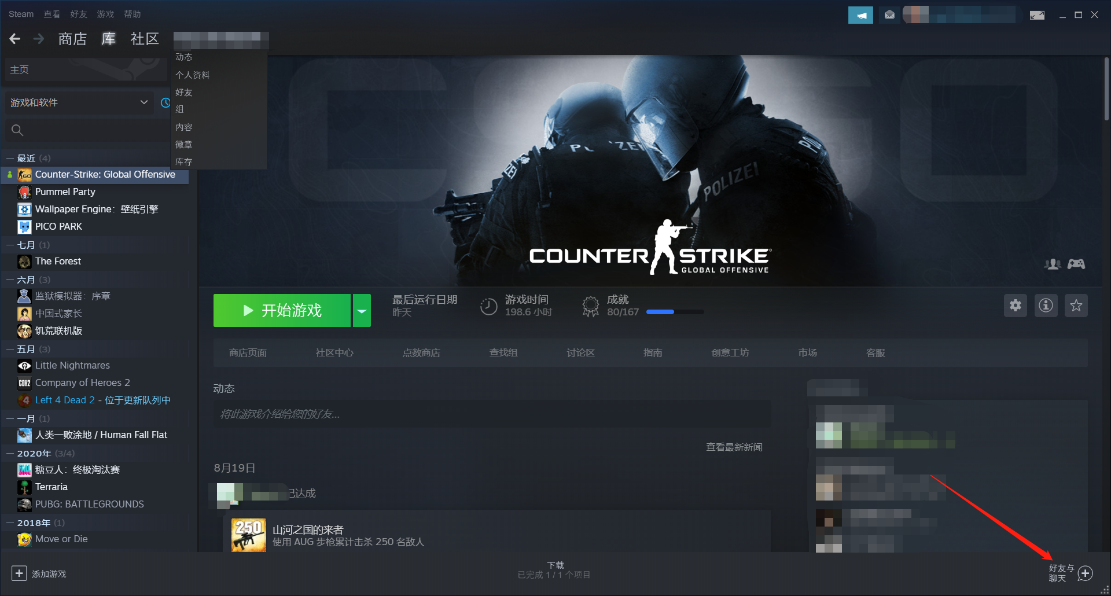Screen dimensions: 1111x596
Task: Click the forward navigation arrow
Action: point(39,39)
